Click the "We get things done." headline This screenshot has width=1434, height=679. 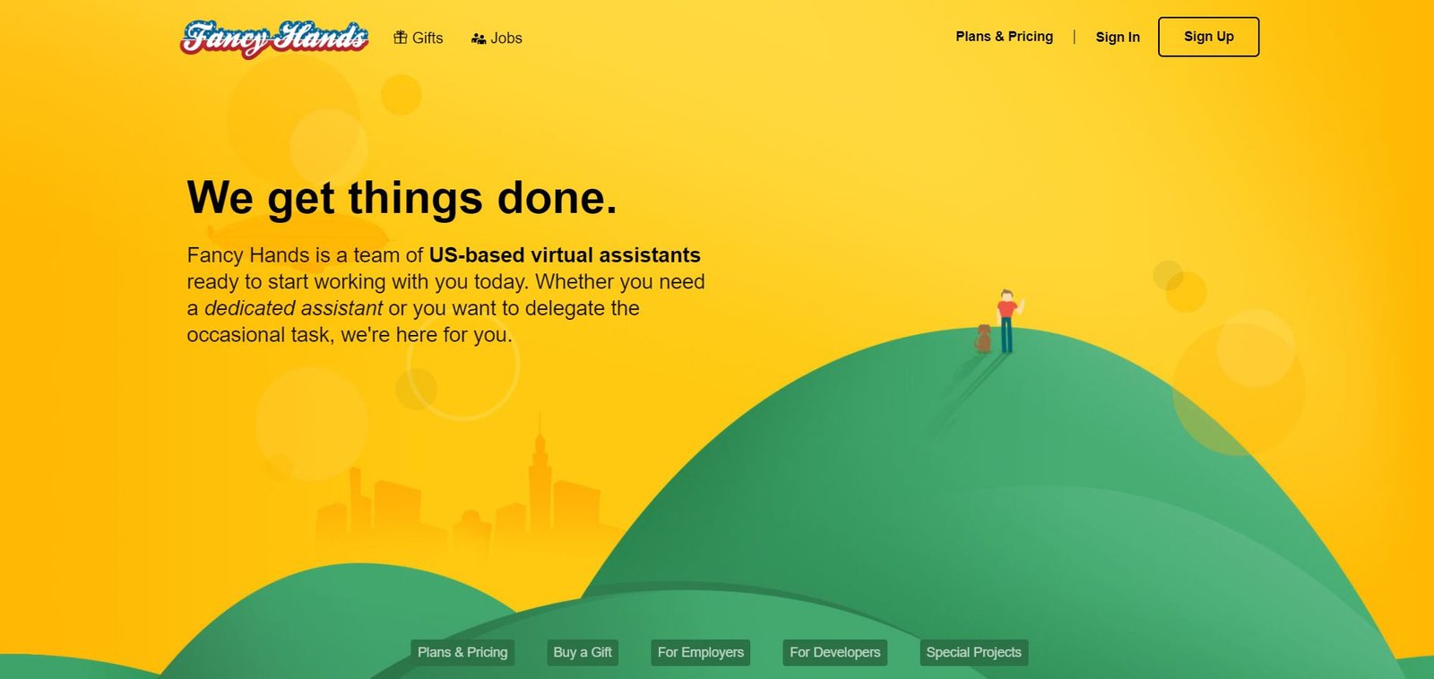click(402, 198)
